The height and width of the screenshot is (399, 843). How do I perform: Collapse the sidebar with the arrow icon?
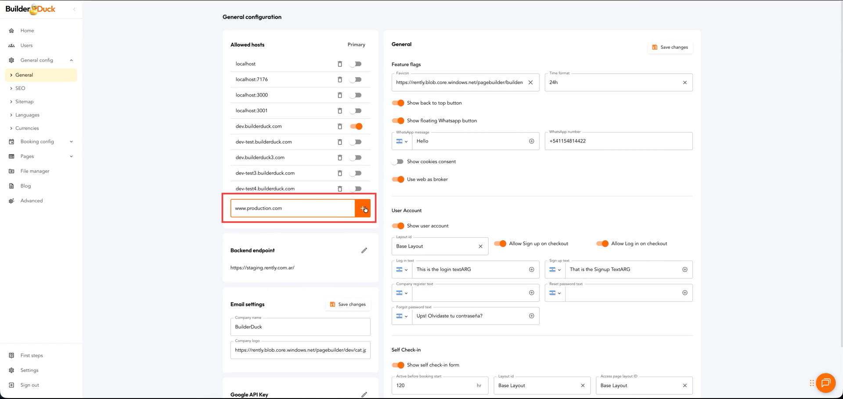(74, 9)
